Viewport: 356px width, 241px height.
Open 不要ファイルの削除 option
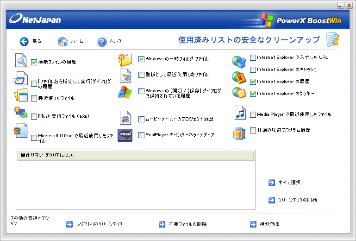[x=188, y=224]
